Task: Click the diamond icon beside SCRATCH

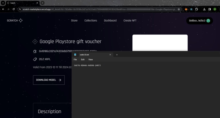Action: [x=21, y=20]
